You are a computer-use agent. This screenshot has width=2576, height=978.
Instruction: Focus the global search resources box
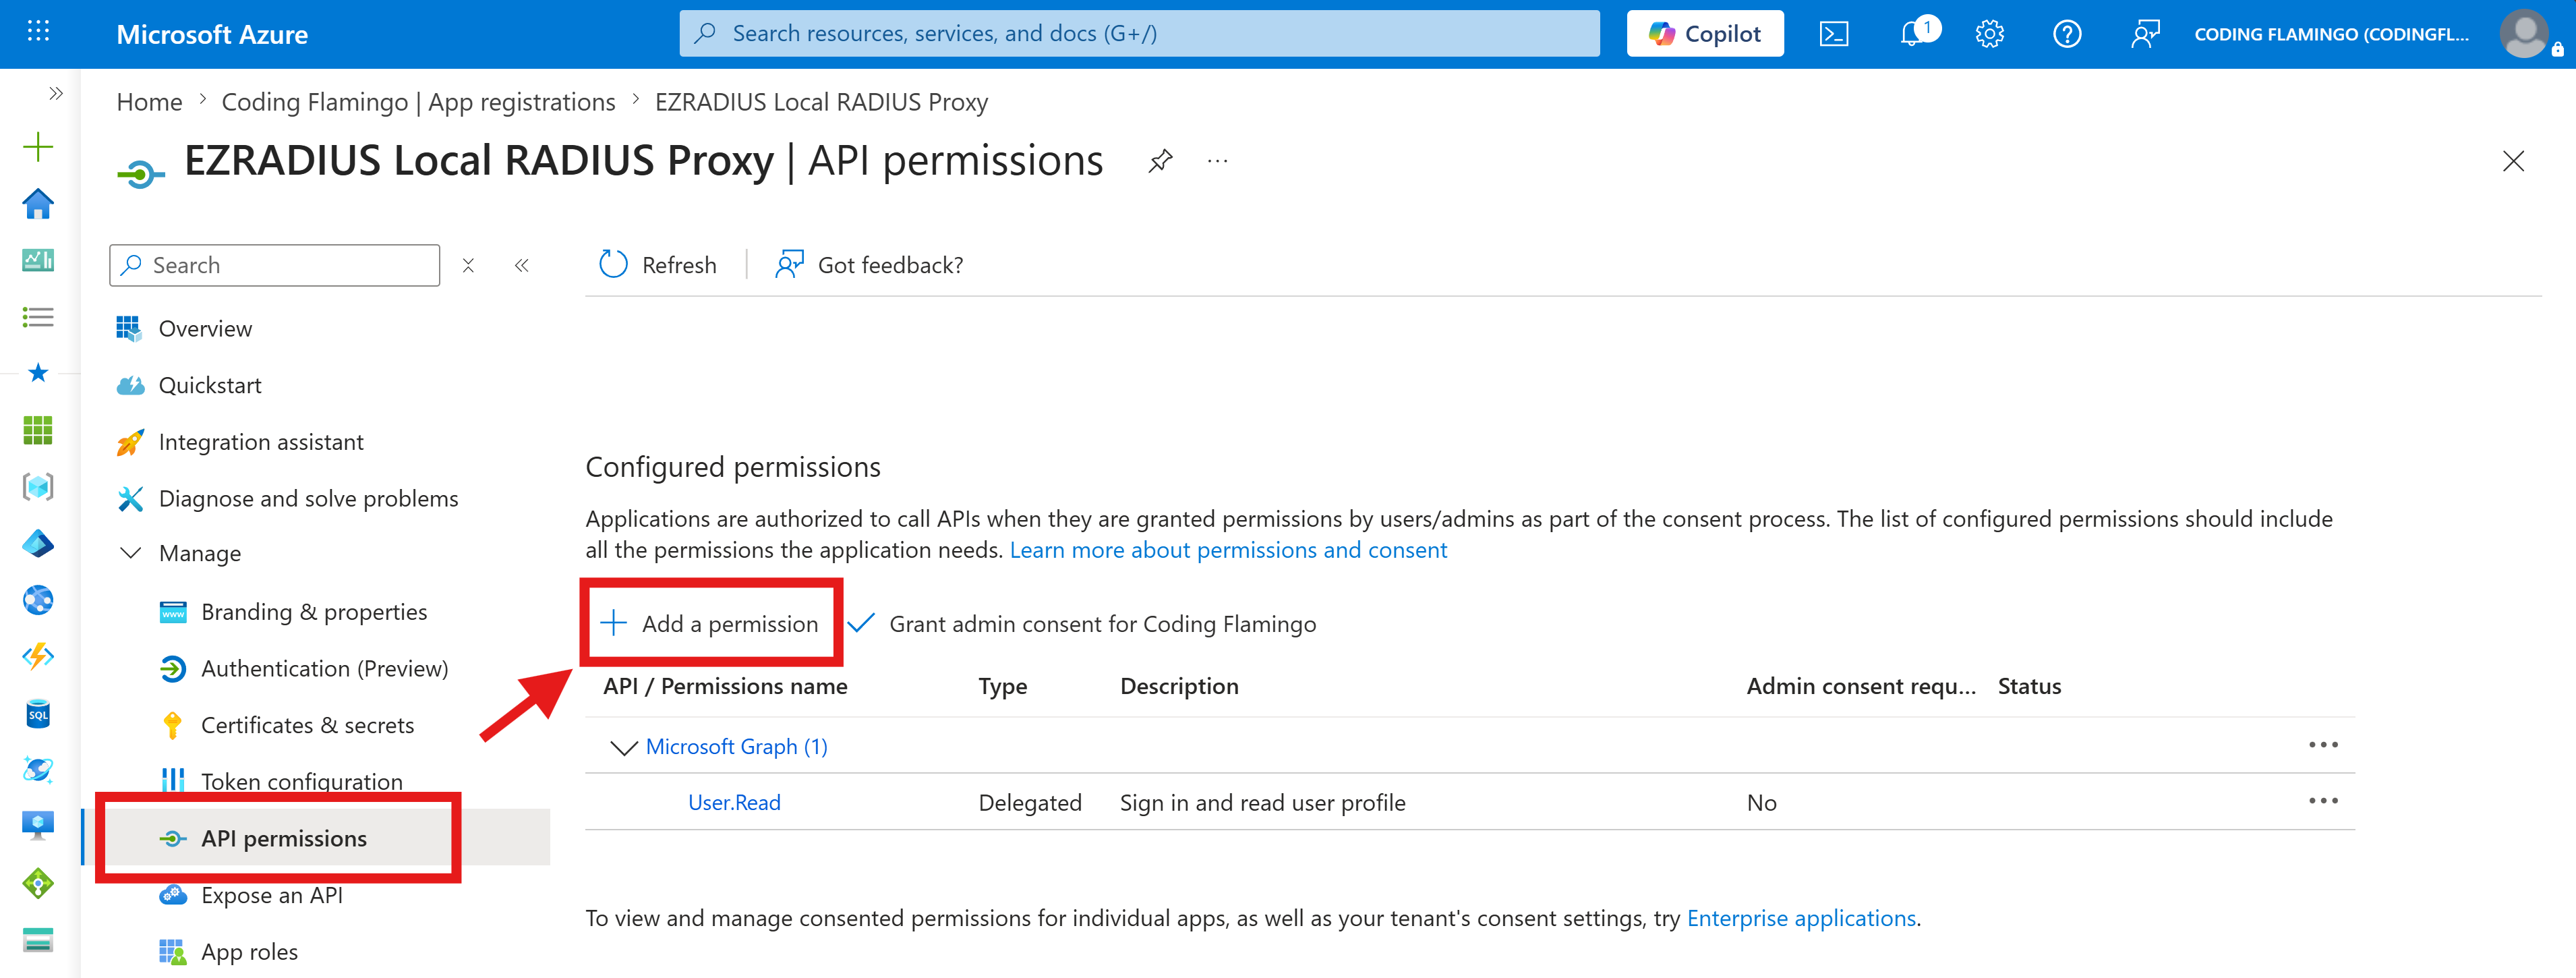[1139, 34]
